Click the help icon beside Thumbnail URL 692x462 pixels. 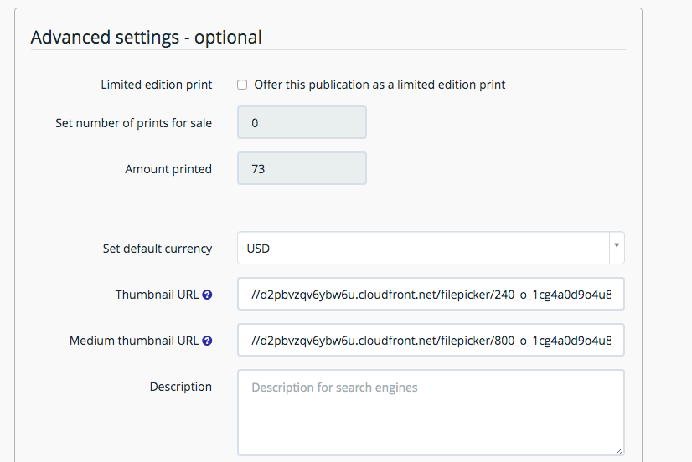click(207, 295)
